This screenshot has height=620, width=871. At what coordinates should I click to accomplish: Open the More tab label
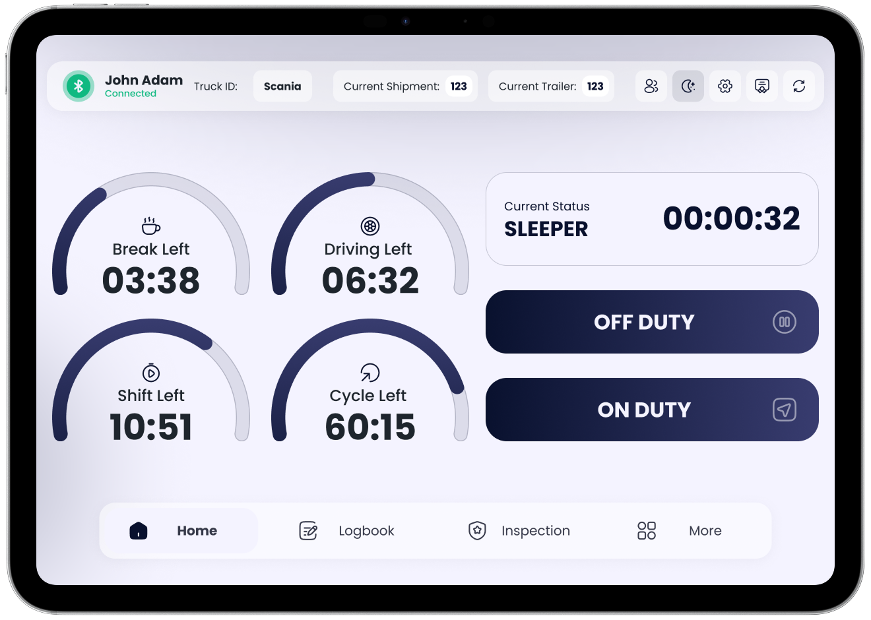[x=705, y=530]
